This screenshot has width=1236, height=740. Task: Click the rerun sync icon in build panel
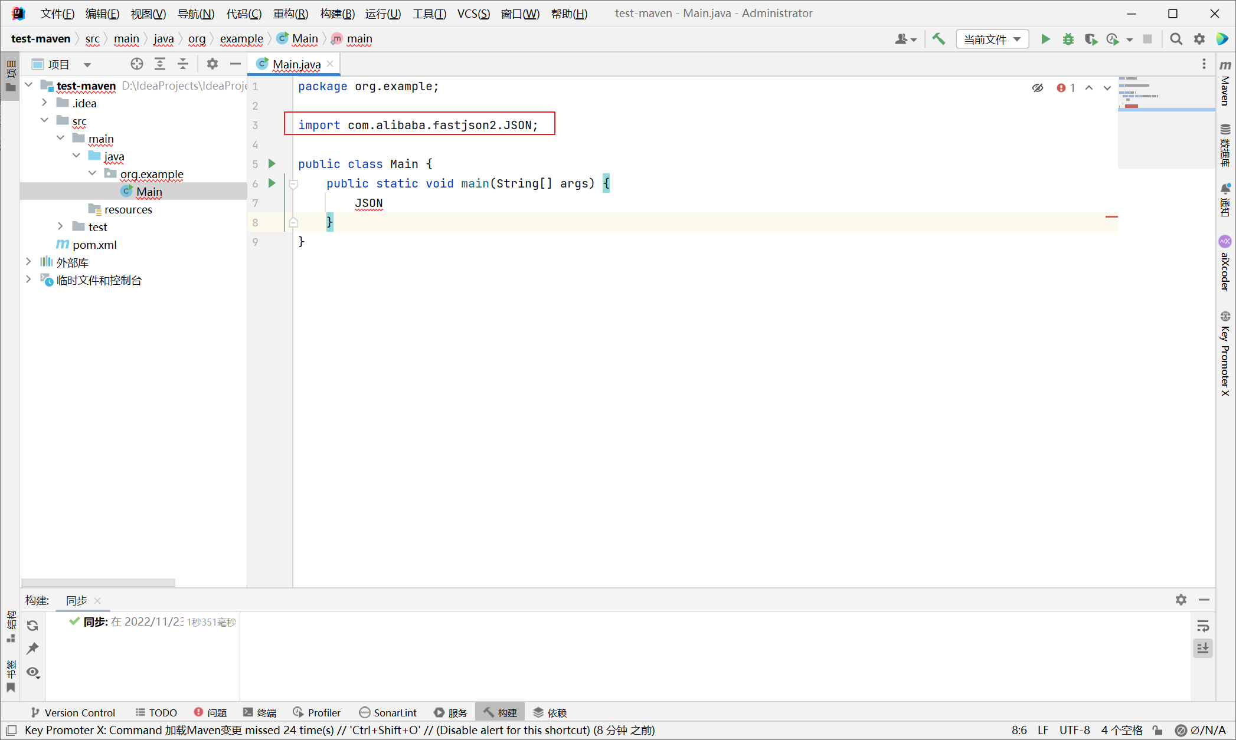click(x=32, y=626)
